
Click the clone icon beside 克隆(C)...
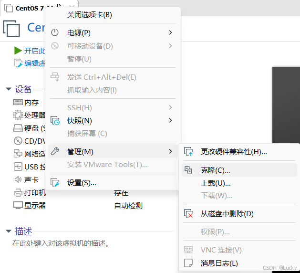(188, 170)
